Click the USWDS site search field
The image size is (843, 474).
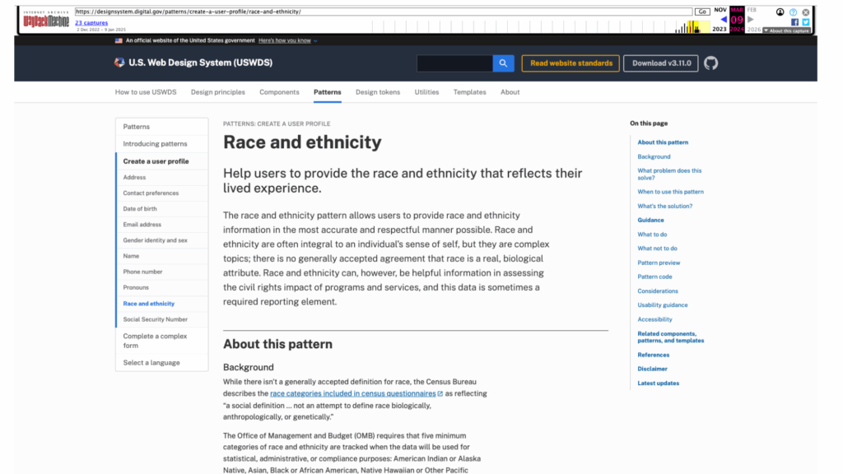[x=454, y=63]
